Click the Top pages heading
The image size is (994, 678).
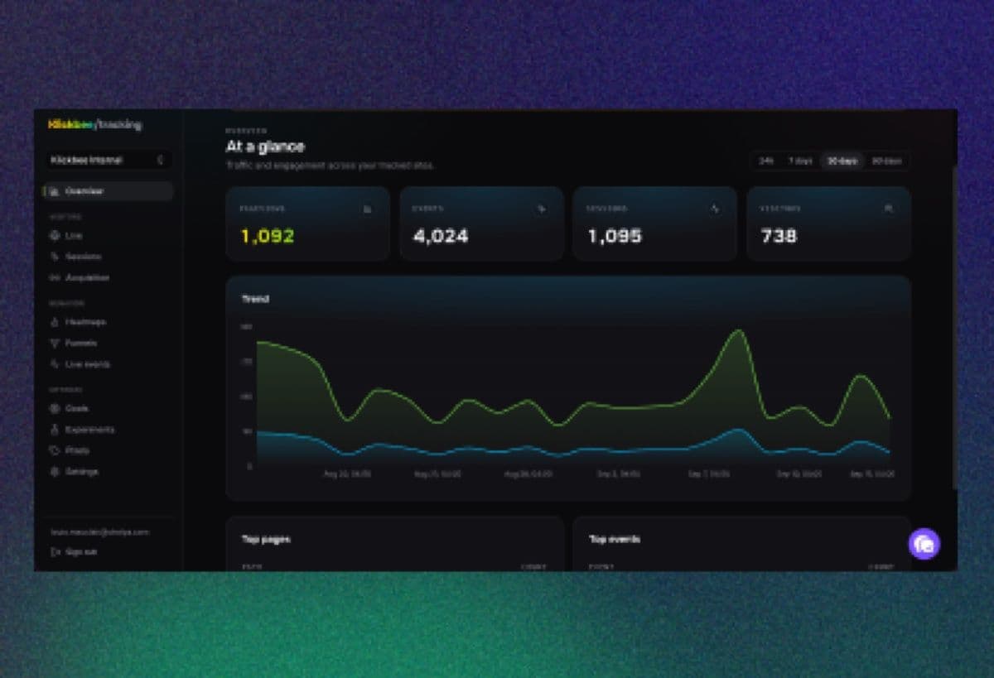[x=266, y=539]
